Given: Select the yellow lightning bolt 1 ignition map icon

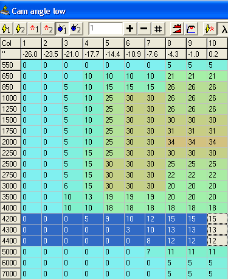Looking at the screenshot, I should [x=7, y=29].
